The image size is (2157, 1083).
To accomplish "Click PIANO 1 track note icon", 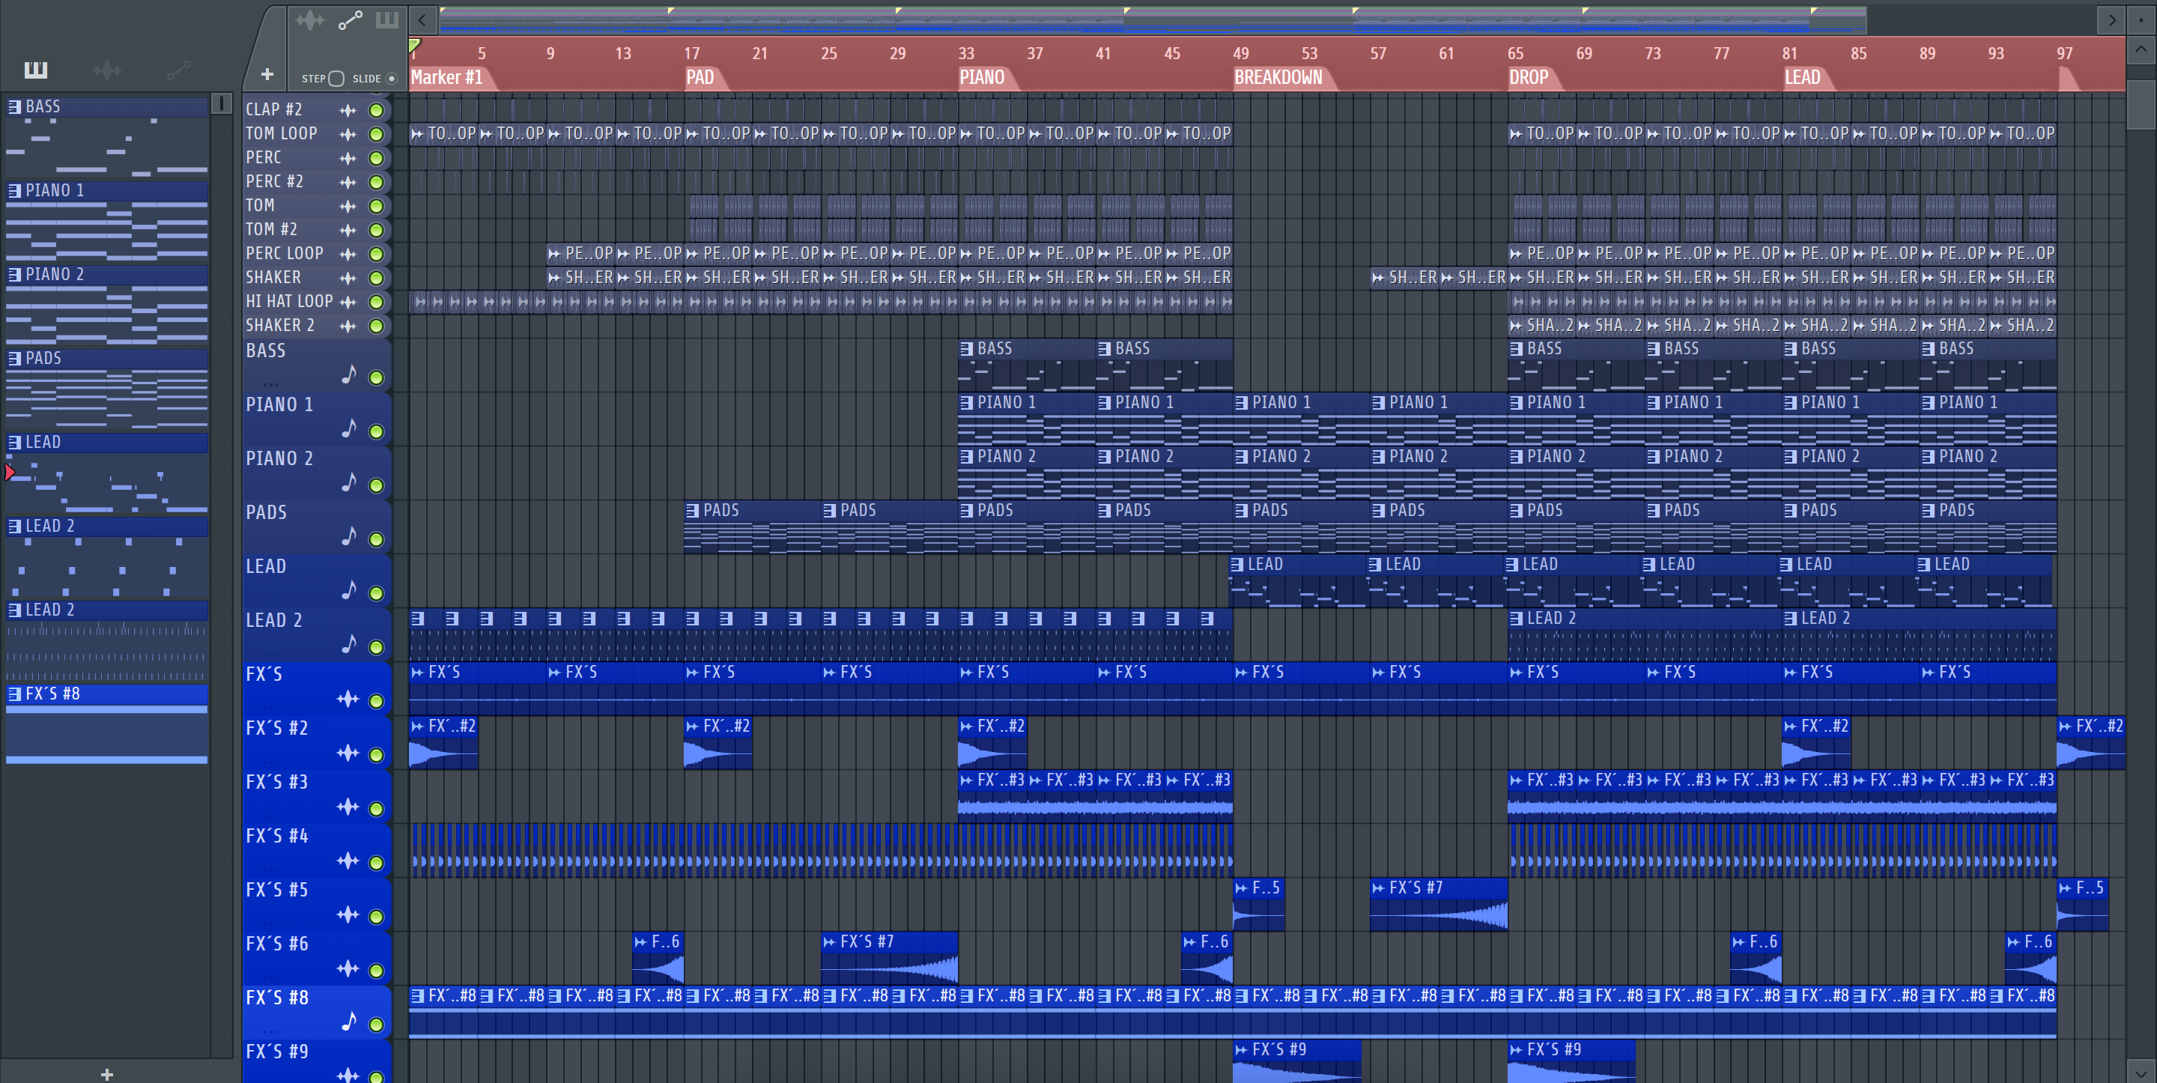I will pyautogui.click(x=349, y=427).
